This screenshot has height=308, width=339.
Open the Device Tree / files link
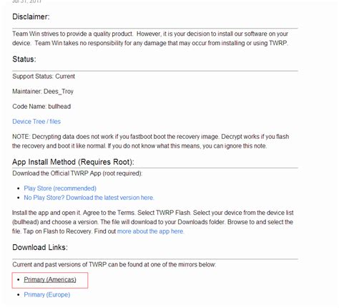(36, 122)
